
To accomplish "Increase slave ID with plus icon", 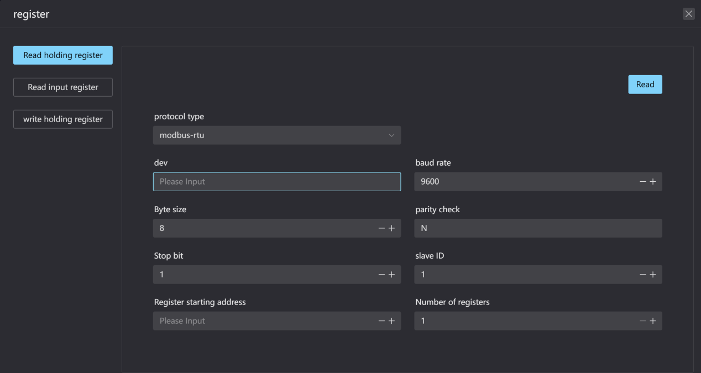I will pos(653,275).
